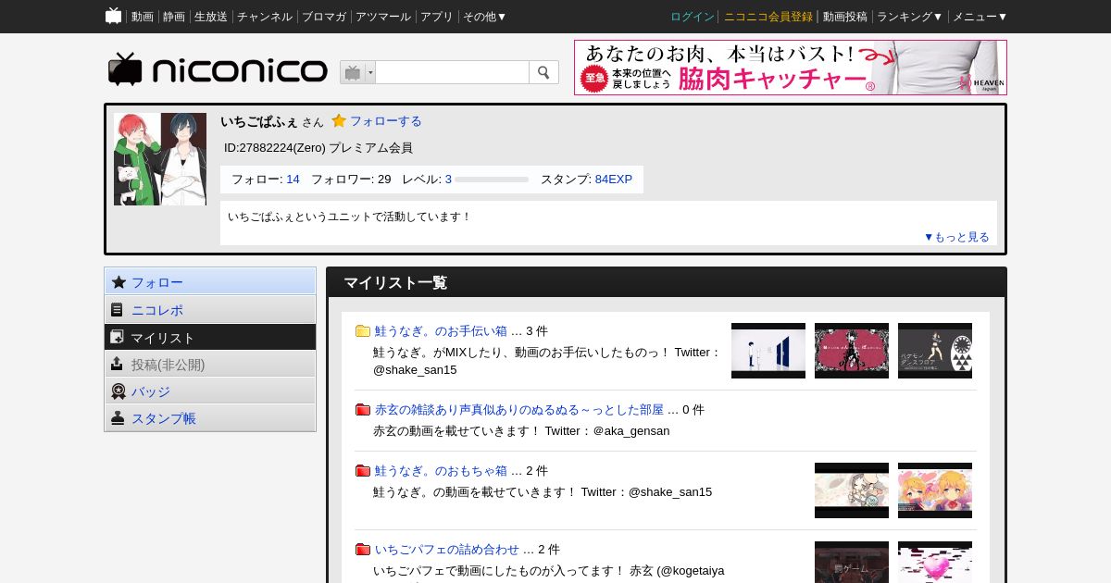Click the スタンプ帳 stamp icon in sidebar
This screenshot has width=1111, height=583.
point(118,418)
